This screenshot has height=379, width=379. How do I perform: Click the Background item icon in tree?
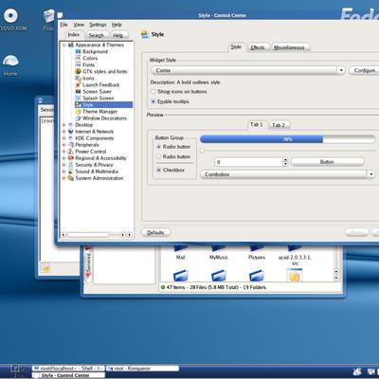(79, 51)
